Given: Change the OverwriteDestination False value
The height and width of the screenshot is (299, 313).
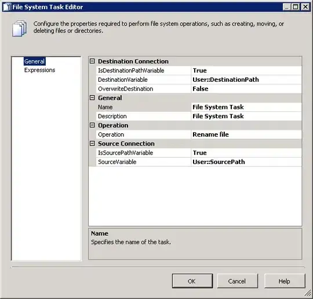Looking at the screenshot, I should 246,89.
